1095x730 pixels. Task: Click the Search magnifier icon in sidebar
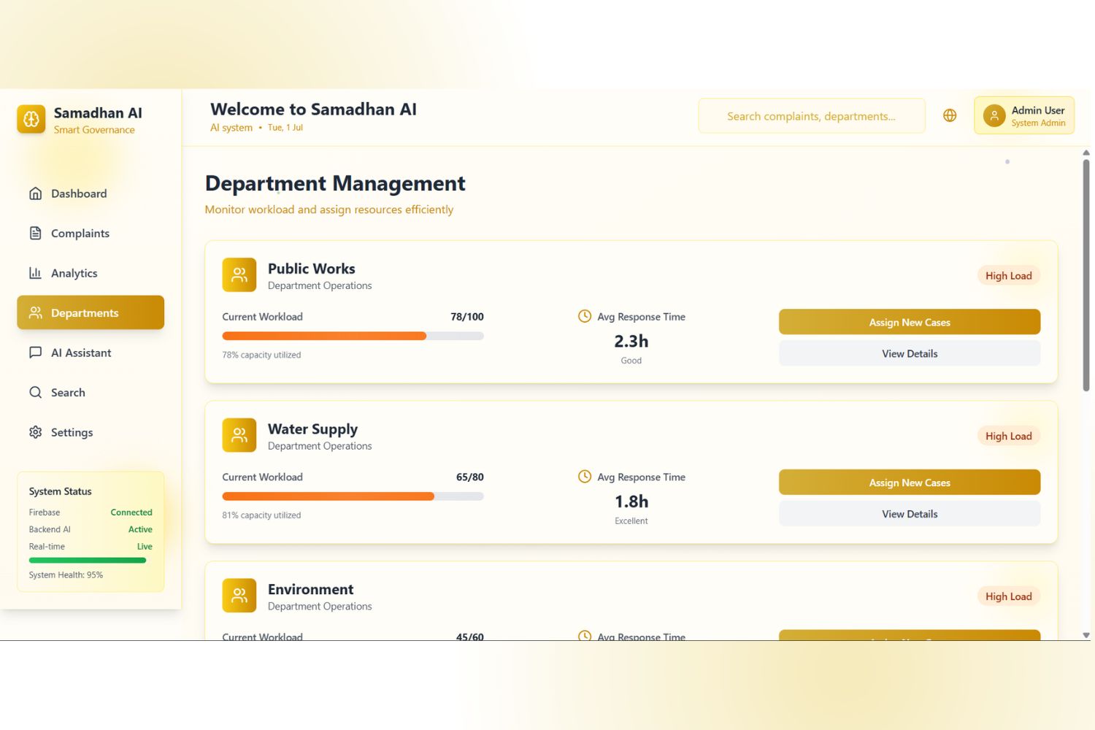point(35,392)
